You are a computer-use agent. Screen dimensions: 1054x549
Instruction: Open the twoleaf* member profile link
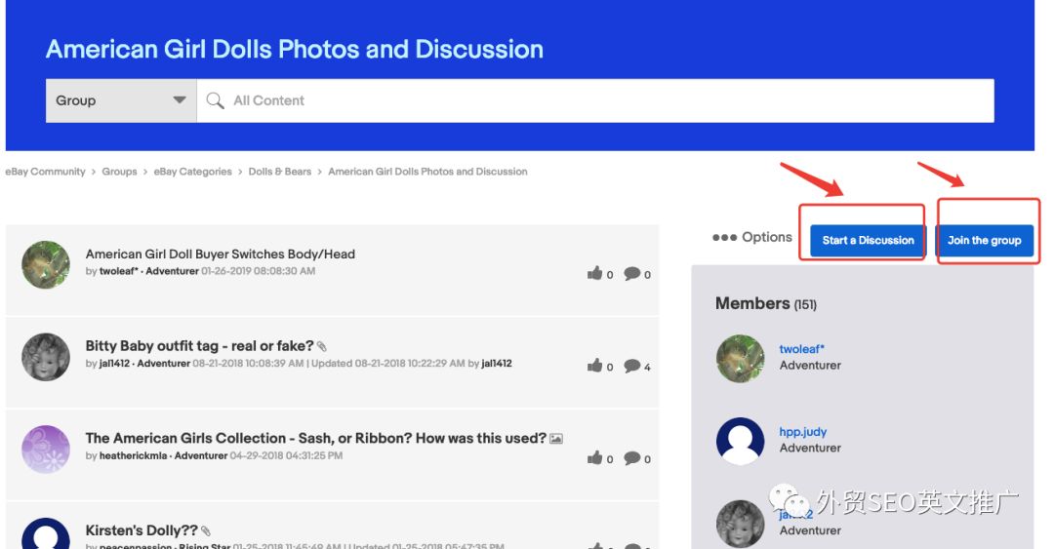(x=801, y=349)
